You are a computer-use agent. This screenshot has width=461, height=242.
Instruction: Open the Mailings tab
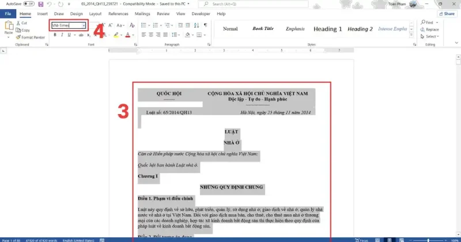point(142,14)
